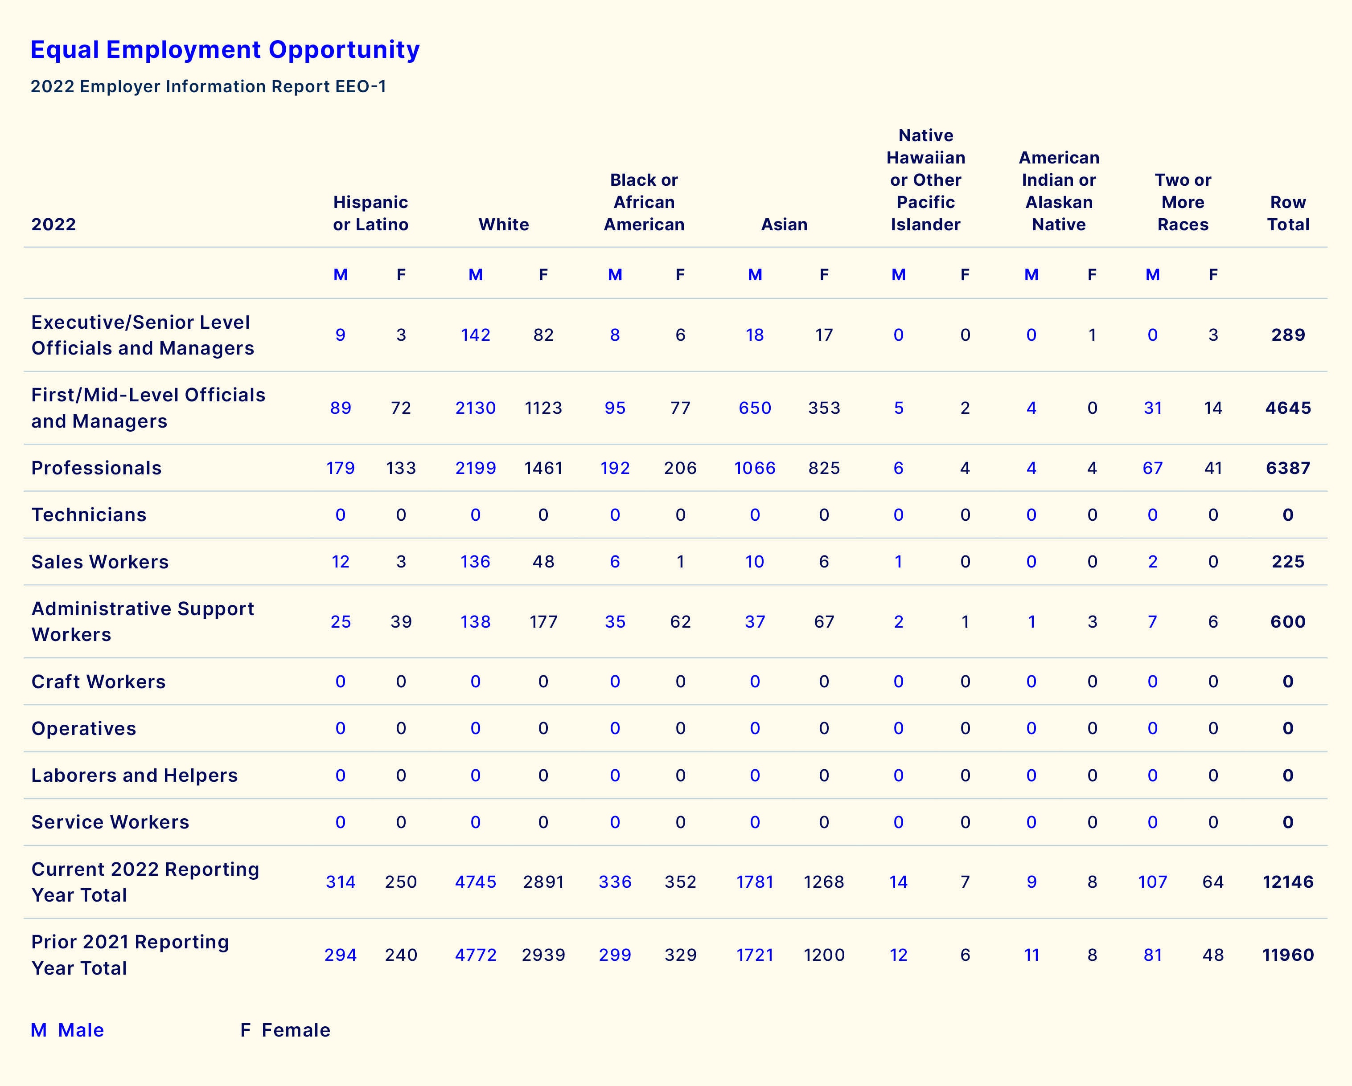Click the Native Hawaiian or Pacific Islander header

pyautogui.click(x=925, y=180)
